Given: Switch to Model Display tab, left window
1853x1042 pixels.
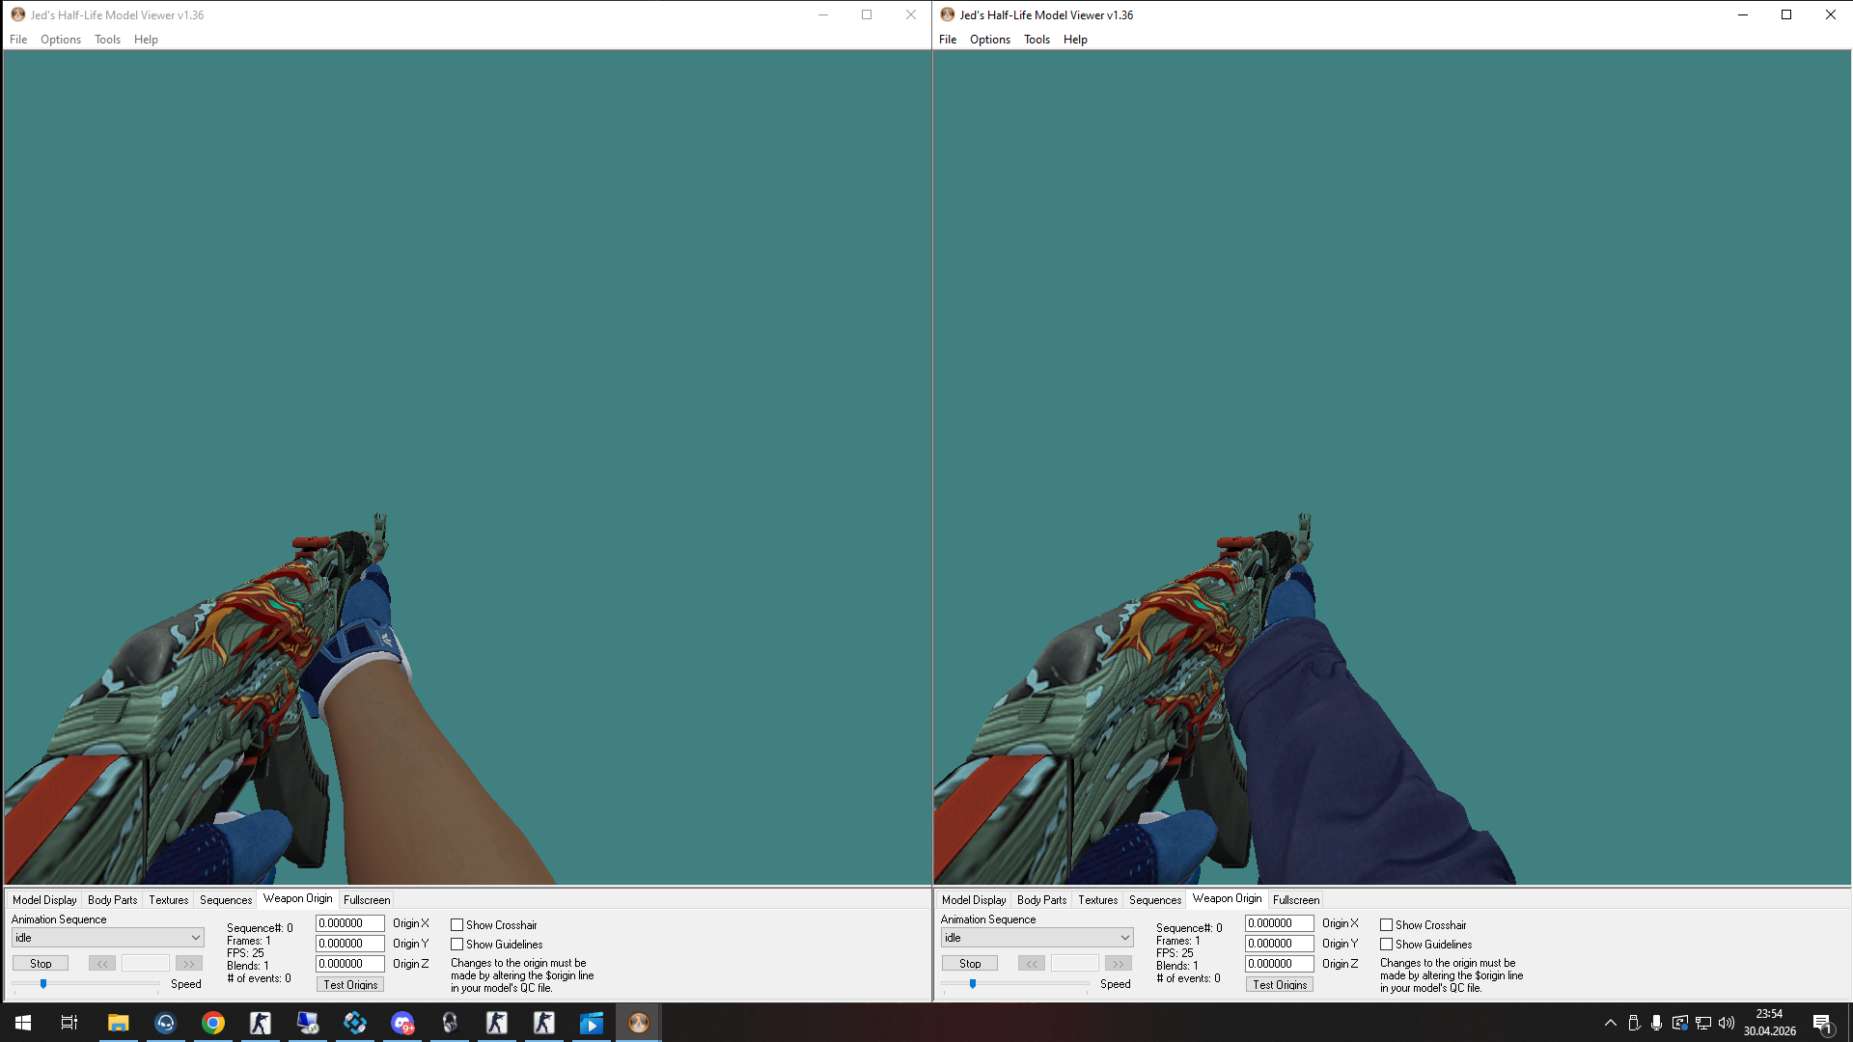Looking at the screenshot, I should [x=44, y=900].
